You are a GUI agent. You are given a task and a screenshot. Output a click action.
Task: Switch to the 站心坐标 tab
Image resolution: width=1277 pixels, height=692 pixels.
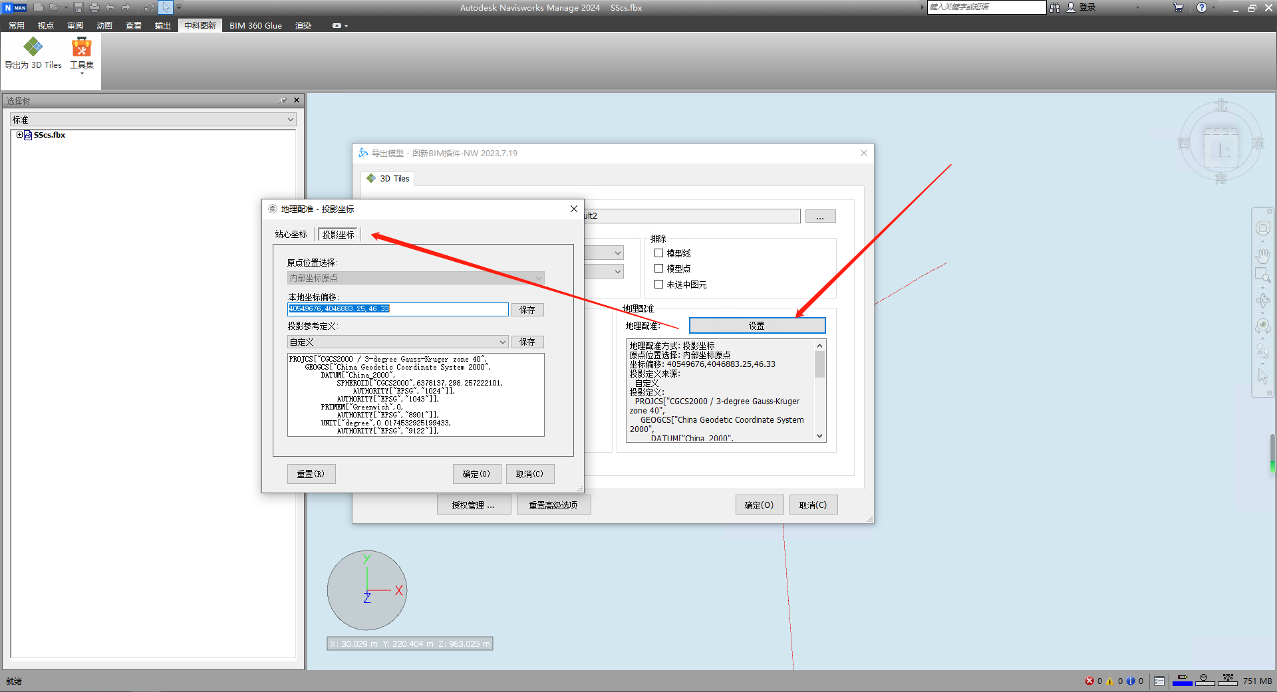point(291,235)
